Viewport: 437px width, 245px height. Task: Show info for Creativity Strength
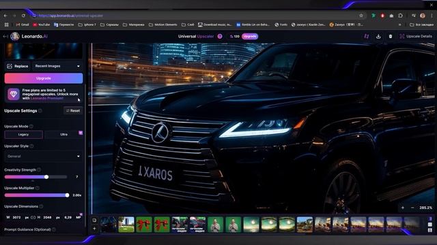coord(39,169)
